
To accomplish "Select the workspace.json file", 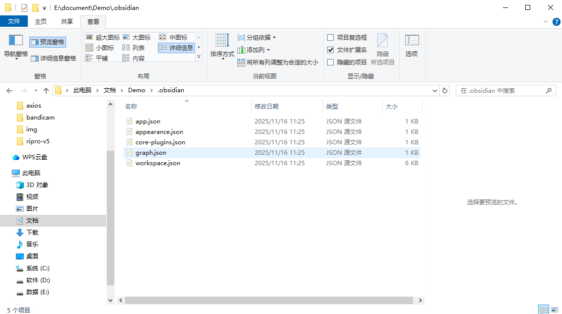I will tap(157, 163).
